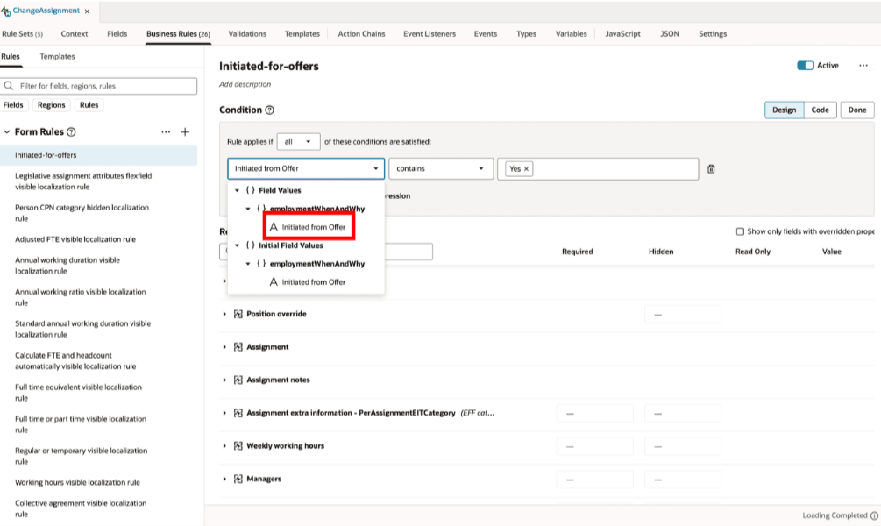881x526 pixels.
Task: Click the search magnifier icon in filter box
Action: 9,86
